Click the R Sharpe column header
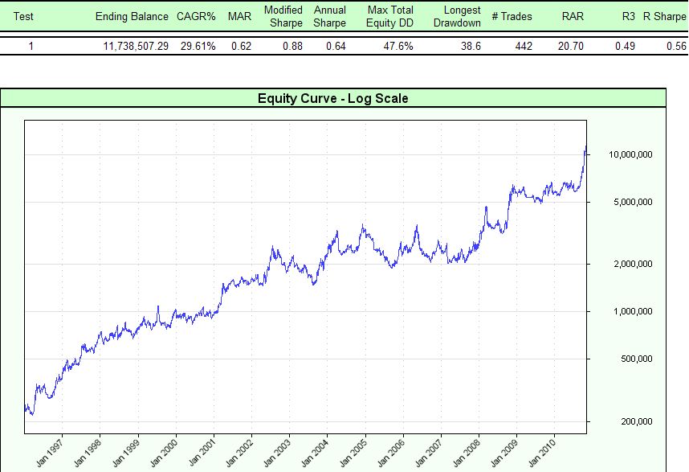This screenshot has width=689, height=472. click(663, 16)
